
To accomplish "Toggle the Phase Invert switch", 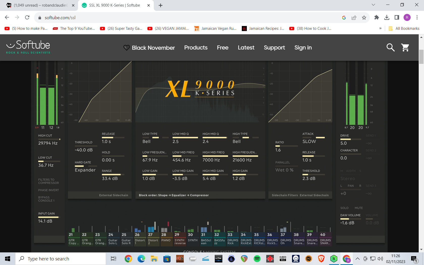I will pos(48,190).
